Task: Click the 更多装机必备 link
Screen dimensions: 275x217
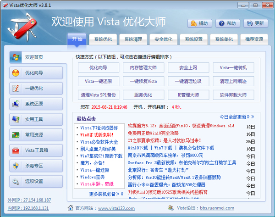Action: [106, 194]
